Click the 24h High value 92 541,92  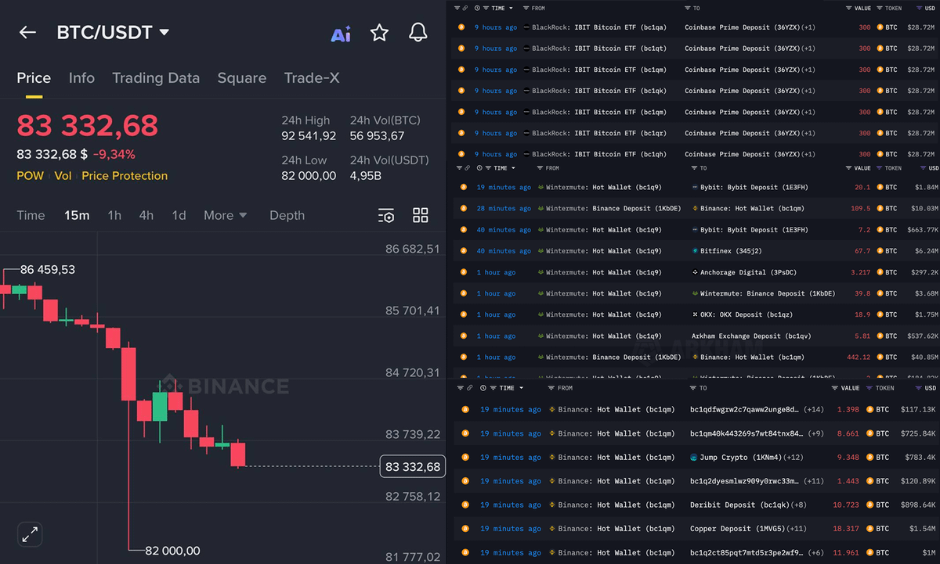click(x=309, y=136)
